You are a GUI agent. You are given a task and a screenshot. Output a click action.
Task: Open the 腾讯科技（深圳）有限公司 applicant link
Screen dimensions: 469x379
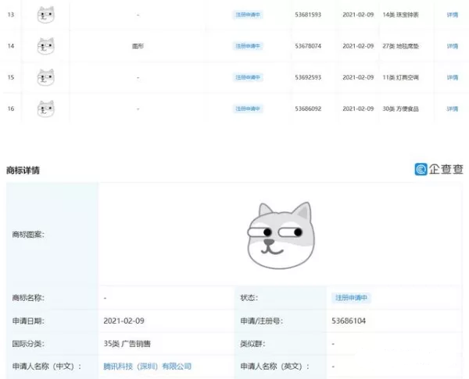147,367
